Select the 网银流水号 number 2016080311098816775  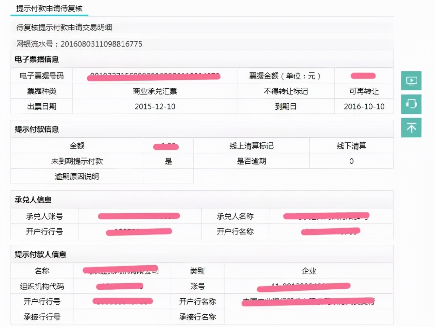[x=100, y=44]
